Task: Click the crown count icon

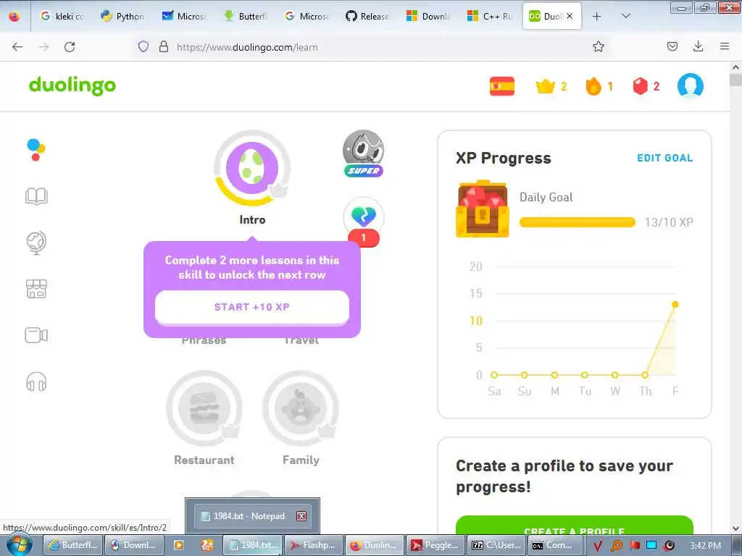Action: [545, 86]
